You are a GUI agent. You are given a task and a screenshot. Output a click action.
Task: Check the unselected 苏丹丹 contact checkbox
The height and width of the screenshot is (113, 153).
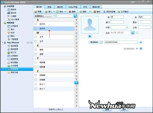[35, 24]
